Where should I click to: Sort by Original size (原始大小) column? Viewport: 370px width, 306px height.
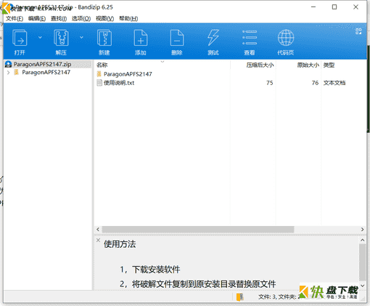click(308, 65)
